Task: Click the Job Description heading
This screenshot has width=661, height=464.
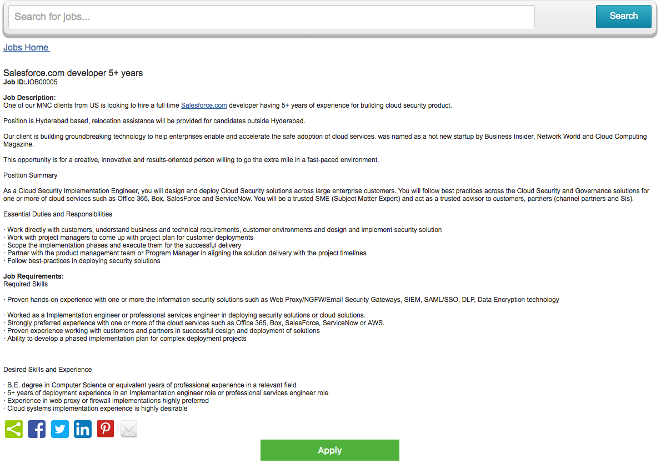Action: pyautogui.click(x=29, y=98)
